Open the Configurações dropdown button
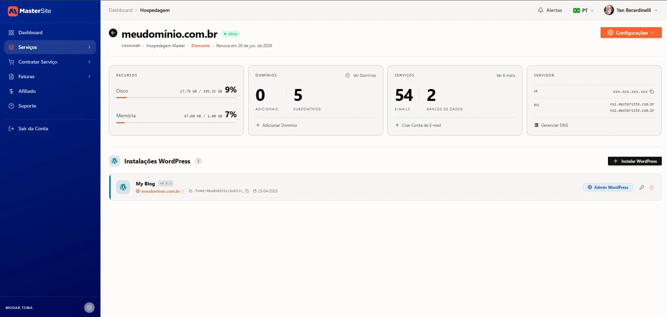The height and width of the screenshot is (317, 667). tap(631, 32)
